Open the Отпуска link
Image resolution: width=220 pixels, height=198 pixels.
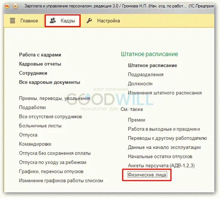(28, 135)
